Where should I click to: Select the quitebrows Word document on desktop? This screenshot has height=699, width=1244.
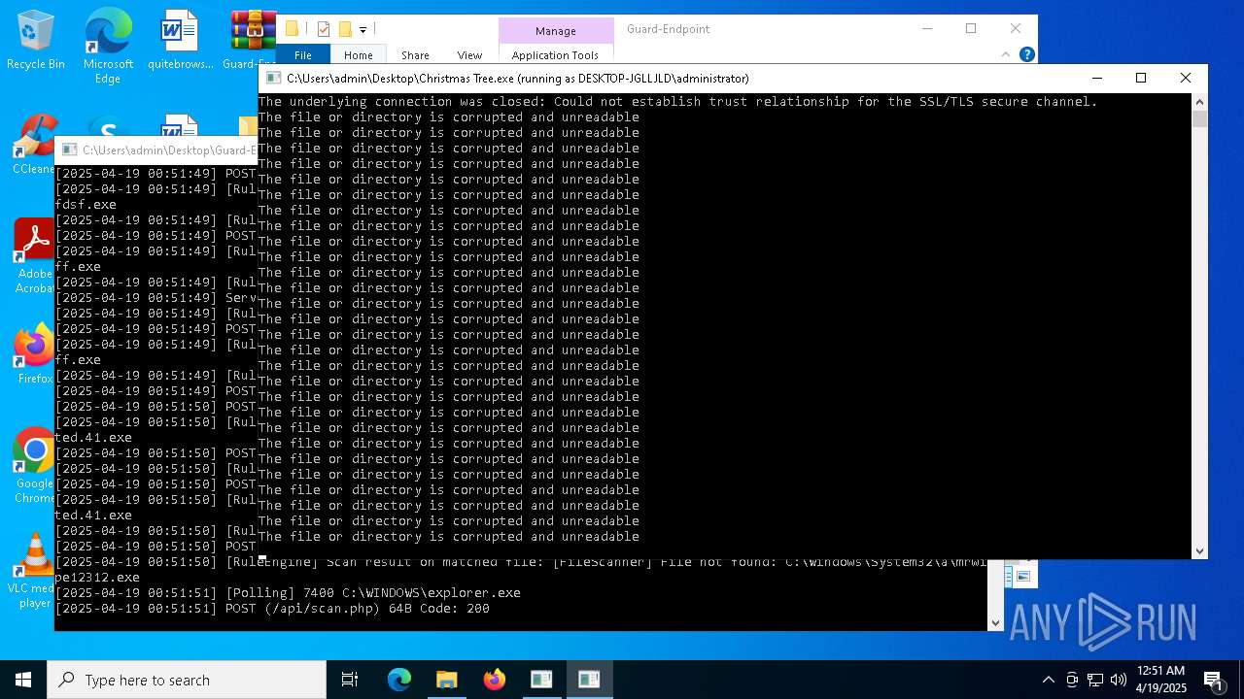tap(180, 40)
